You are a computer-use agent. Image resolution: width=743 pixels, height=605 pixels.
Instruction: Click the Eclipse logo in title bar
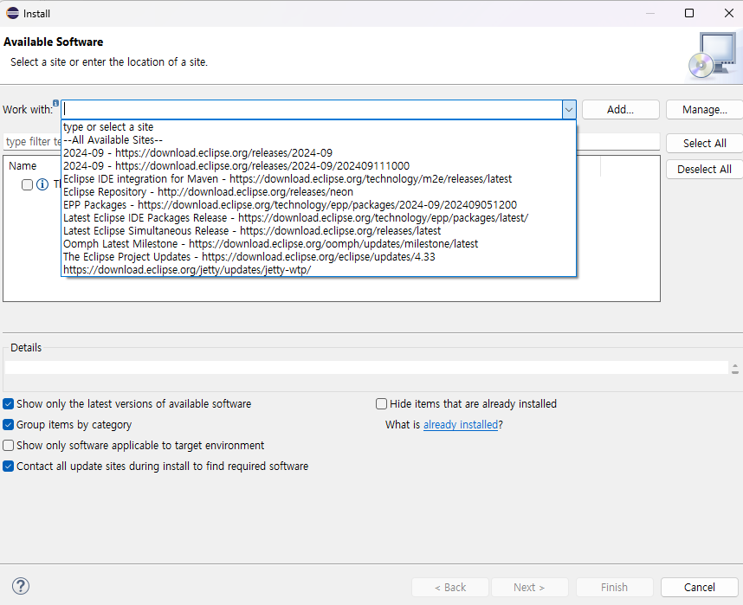point(12,13)
